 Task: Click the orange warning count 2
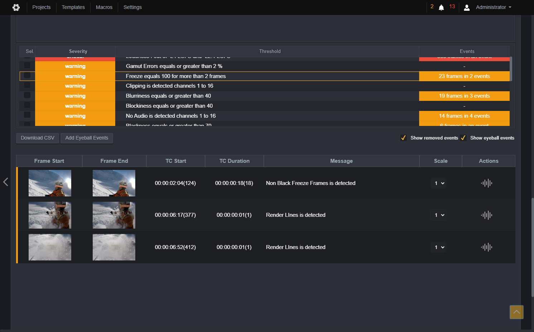click(x=432, y=6)
